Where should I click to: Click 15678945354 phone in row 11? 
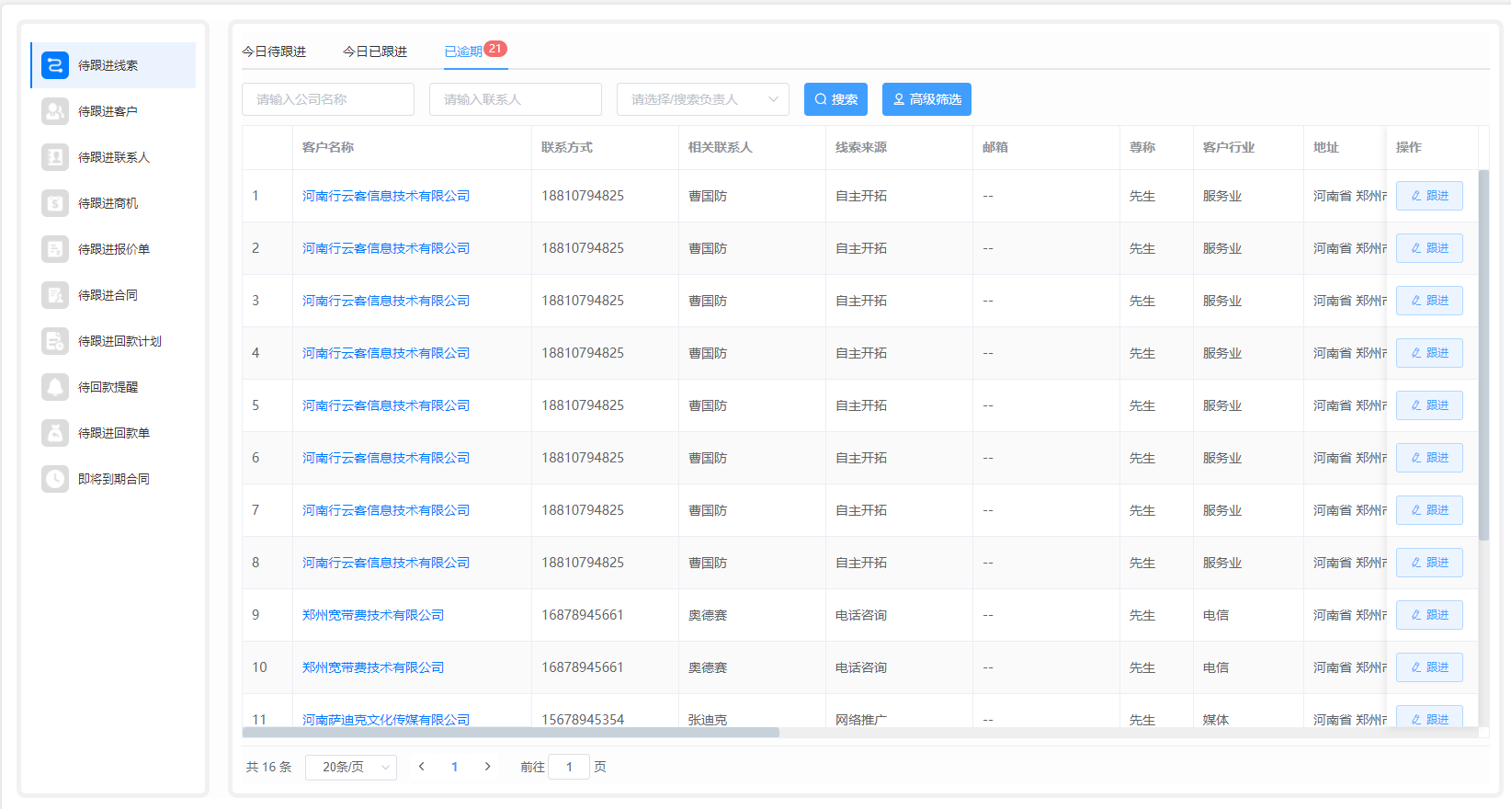click(x=583, y=720)
